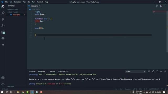Image resolution: width=168 pixels, height=94 pixels.
Task: Open the File menu
Action: (x=6, y=2)
